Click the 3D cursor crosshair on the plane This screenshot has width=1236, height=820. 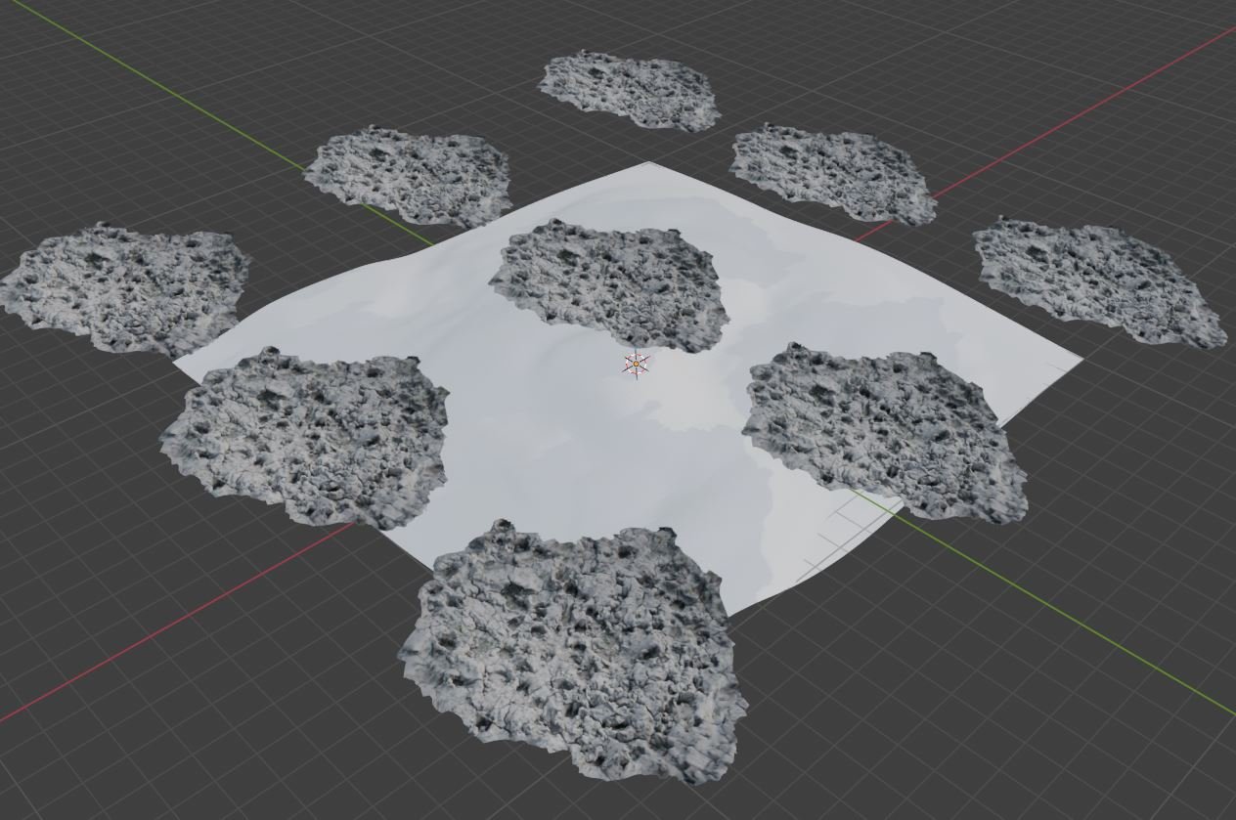click(636, 365)
